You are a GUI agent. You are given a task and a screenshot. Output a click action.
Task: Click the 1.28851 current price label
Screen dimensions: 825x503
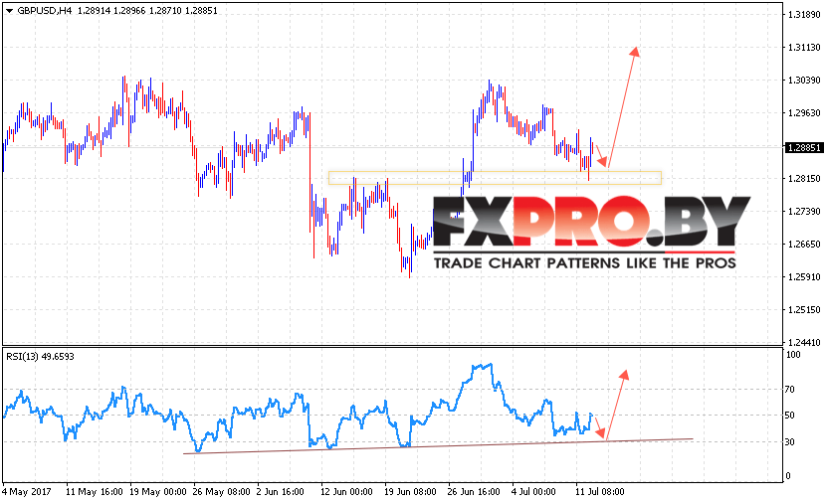coord(804,148)
